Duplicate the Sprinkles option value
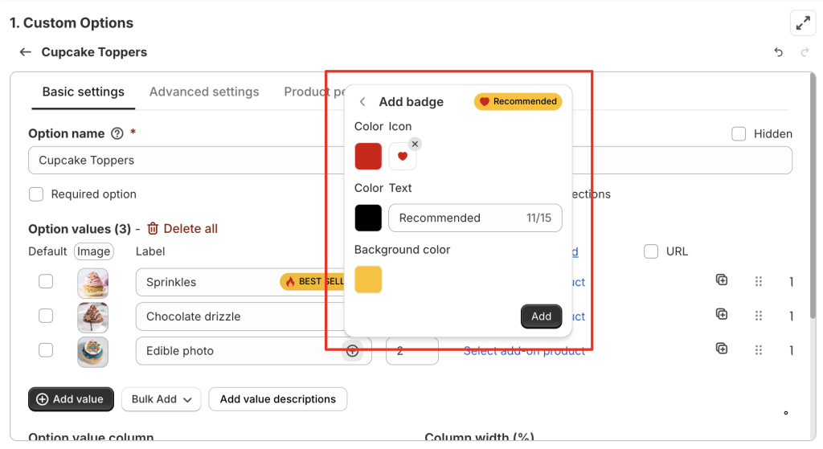The image size is (823, 449). pos(722,280)
